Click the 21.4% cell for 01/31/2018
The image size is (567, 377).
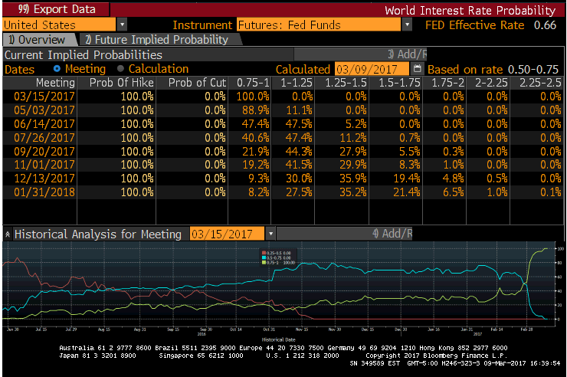[406, 192]
